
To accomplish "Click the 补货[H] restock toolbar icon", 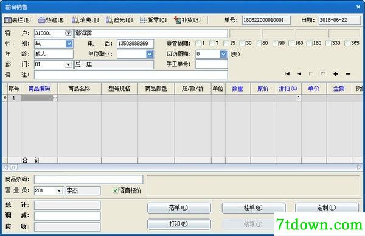I will click(187, 20).
